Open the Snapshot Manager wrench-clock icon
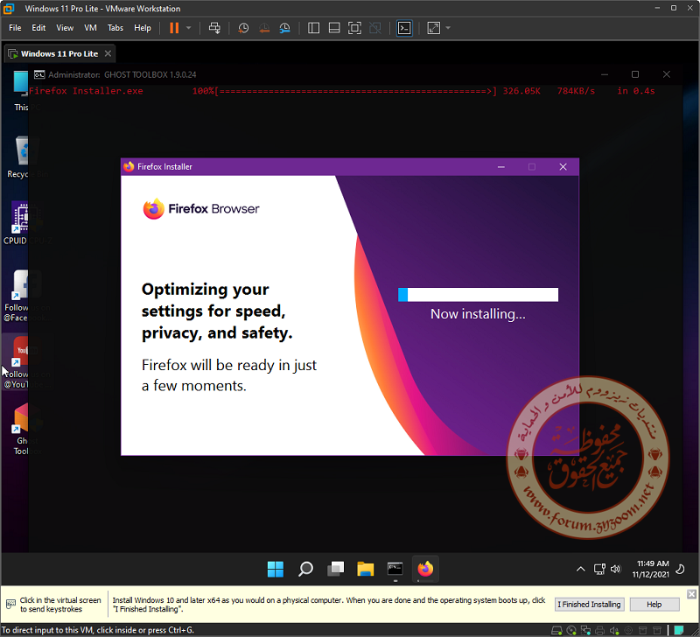The image size is (700, 637). point(285,28)
